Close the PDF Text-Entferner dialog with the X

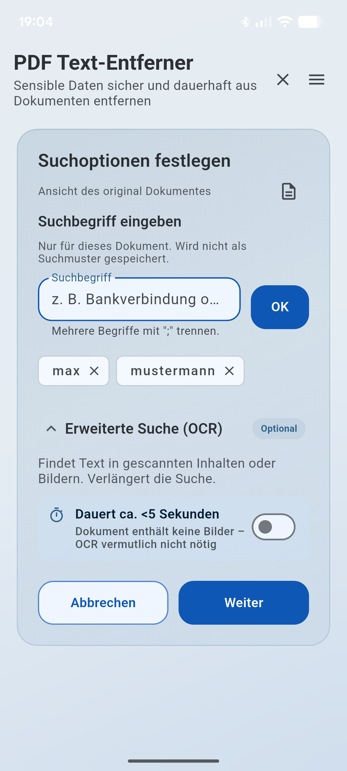coord(283,80)
